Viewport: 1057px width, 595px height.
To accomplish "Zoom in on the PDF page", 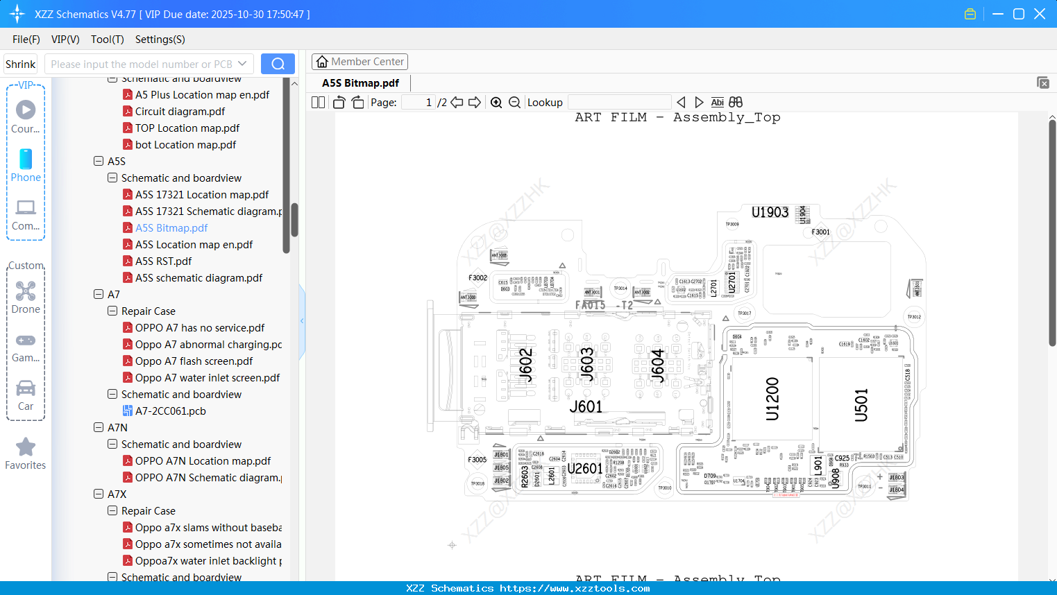I will (x=496, y=102).
